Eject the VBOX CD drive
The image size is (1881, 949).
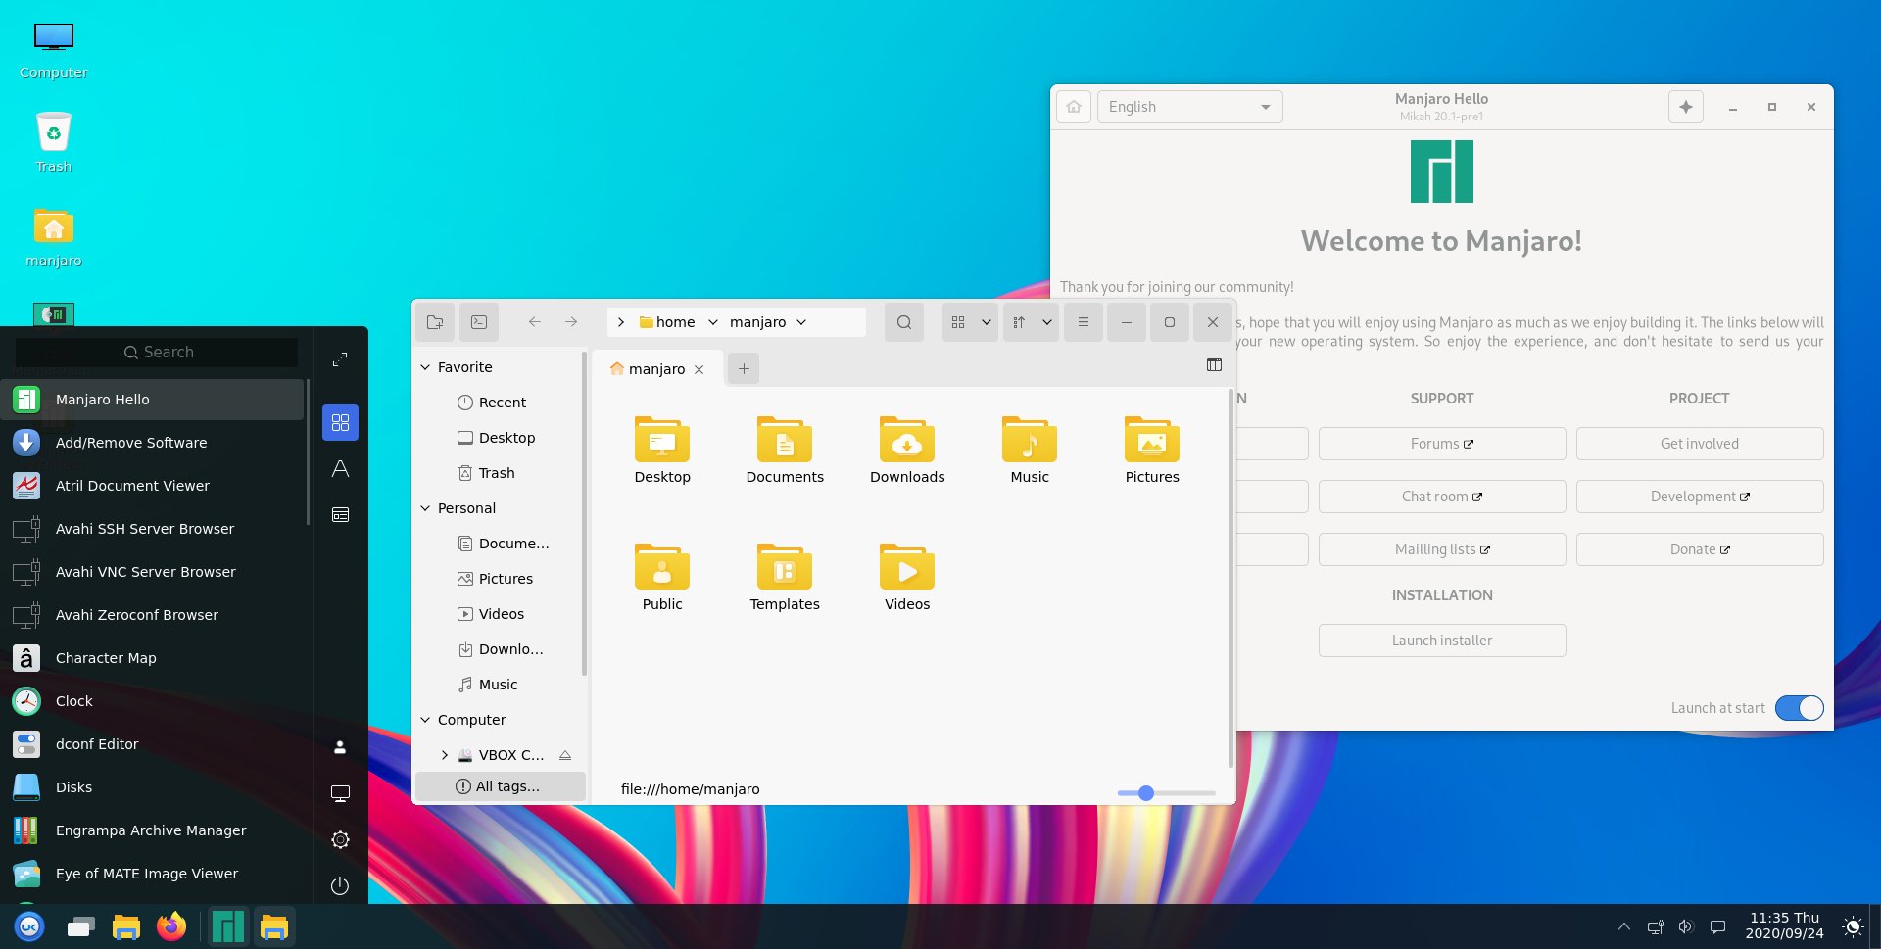tap(565, 755)
